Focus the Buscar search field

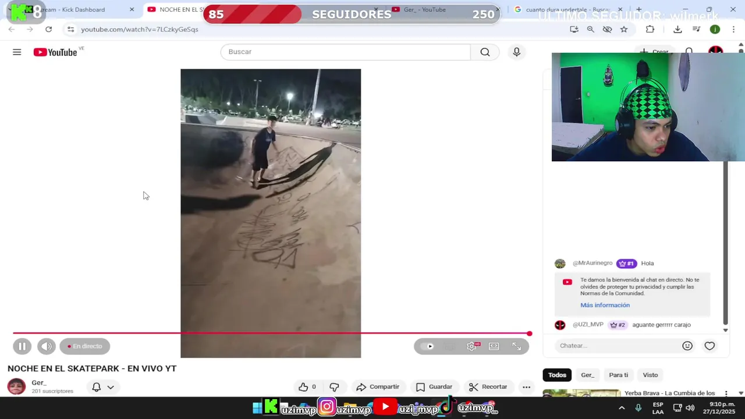(x=346, y=52)
